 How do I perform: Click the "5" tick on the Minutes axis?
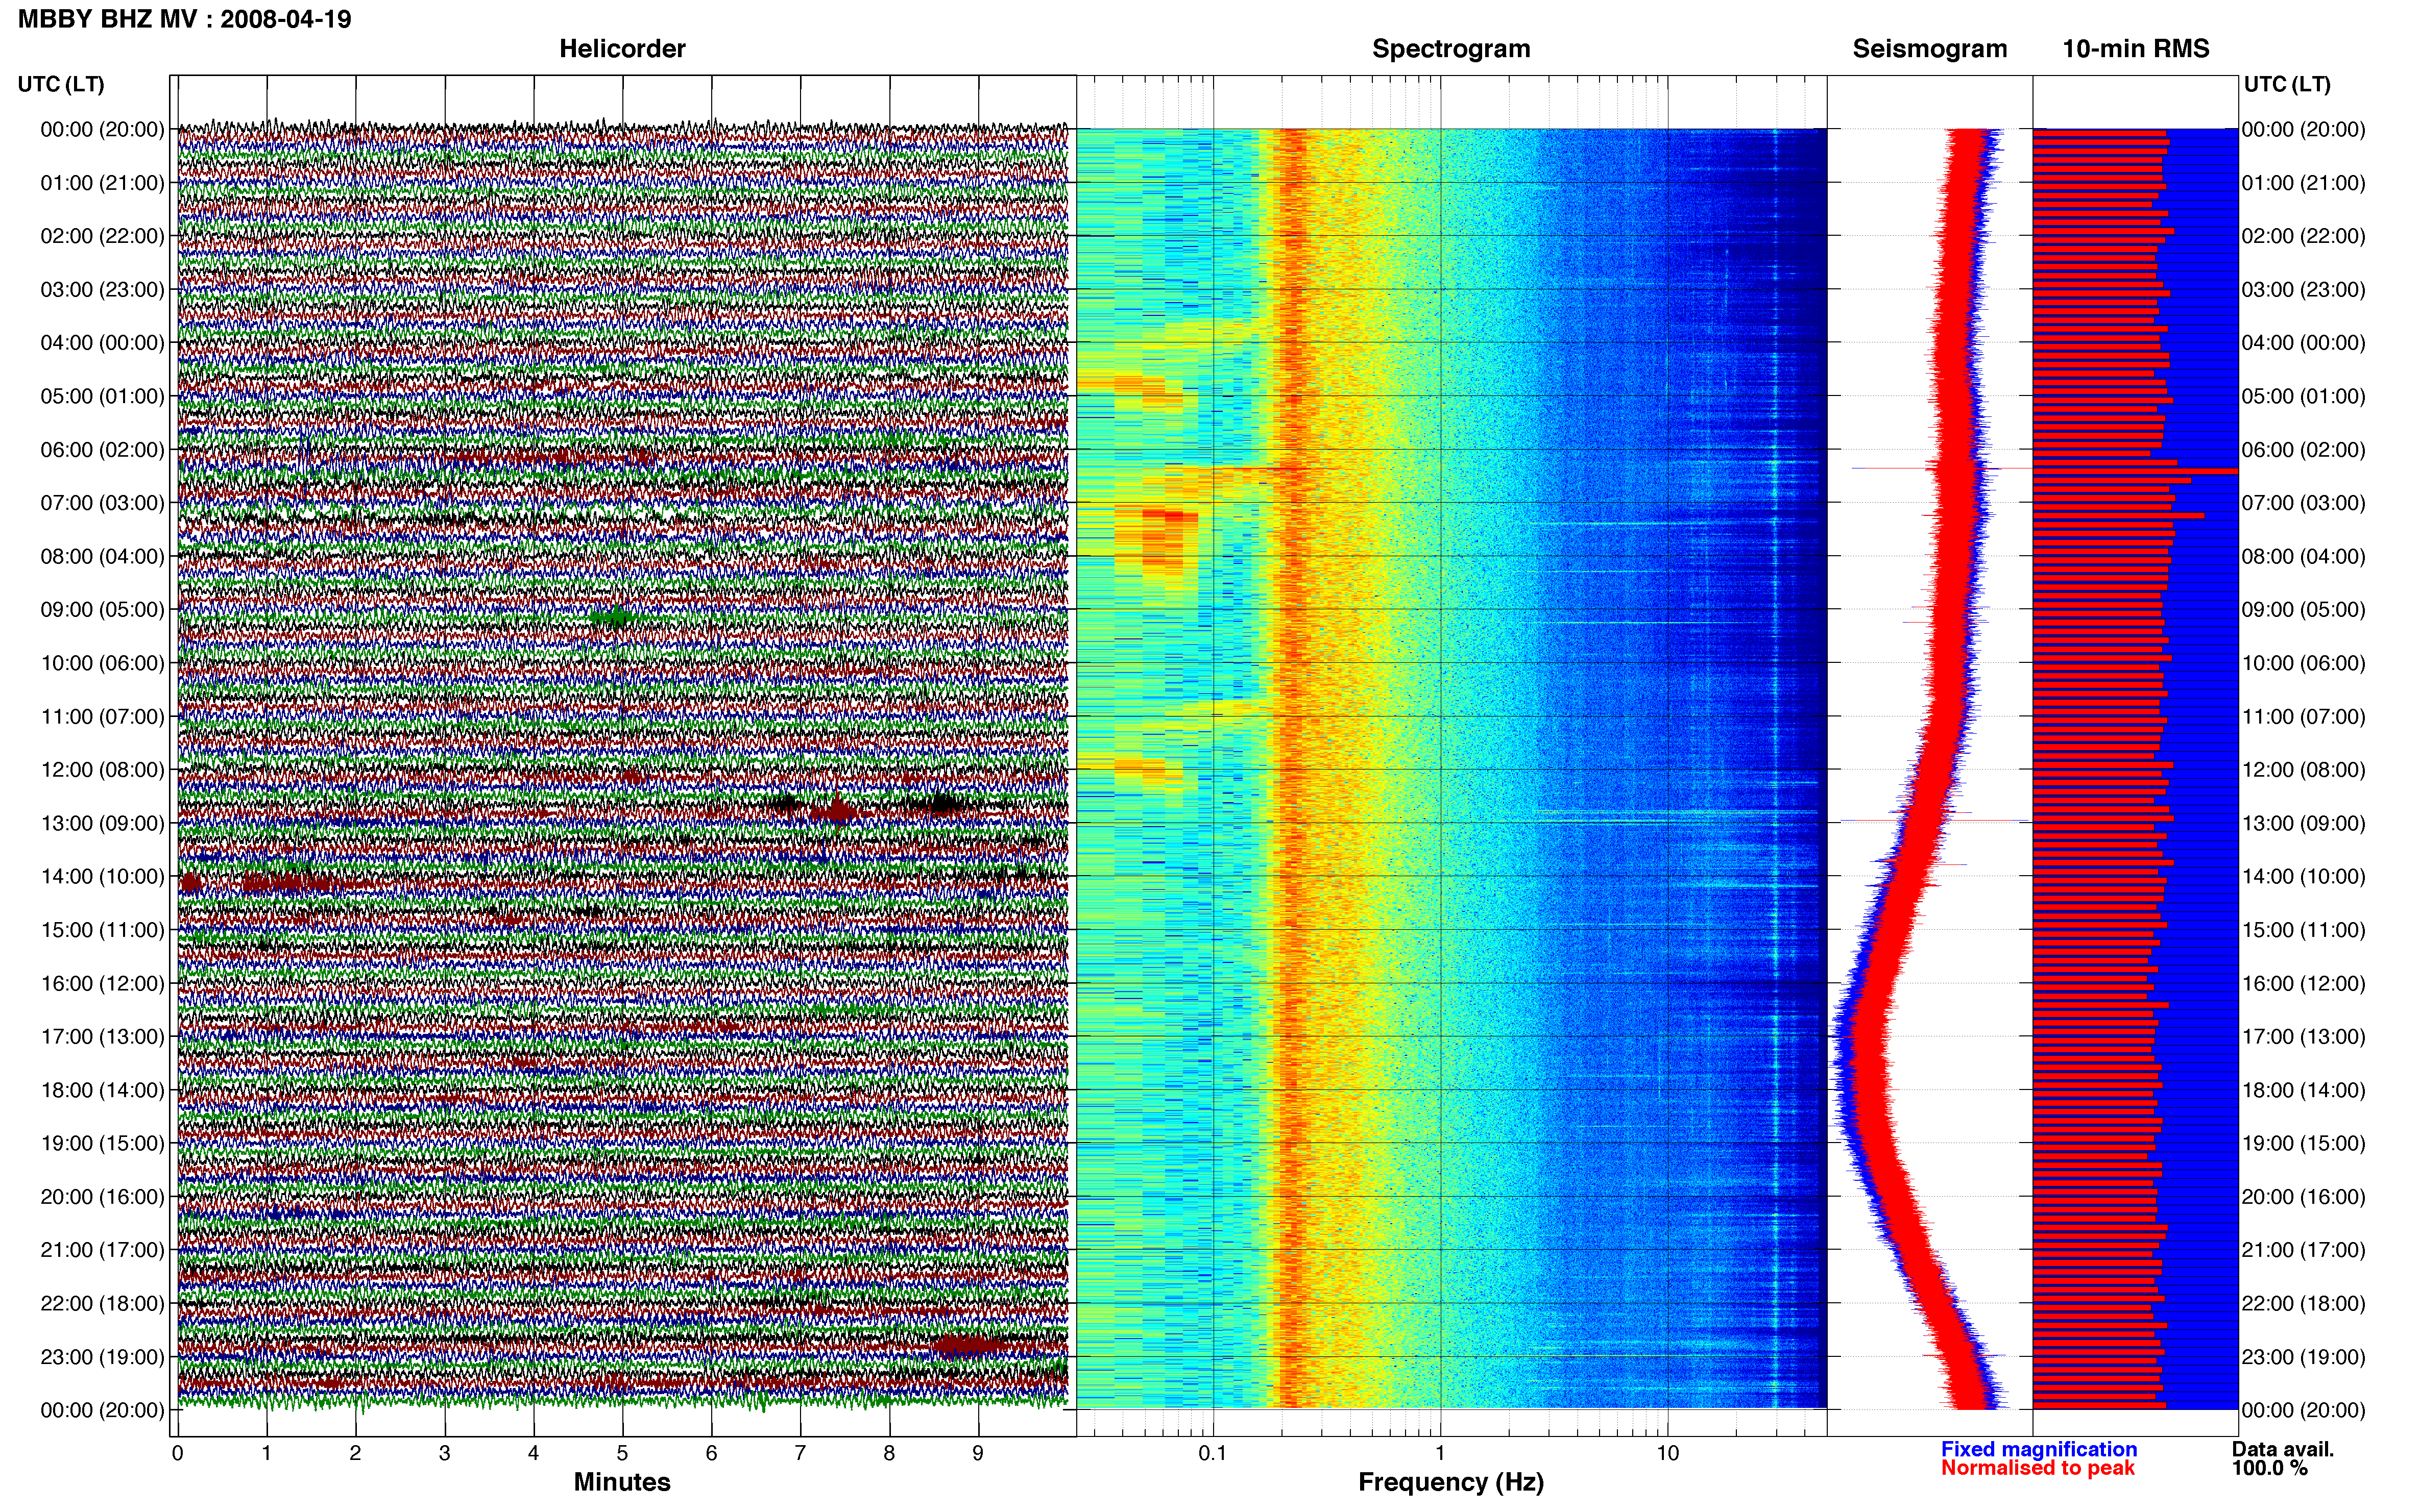click(622, 1453)
